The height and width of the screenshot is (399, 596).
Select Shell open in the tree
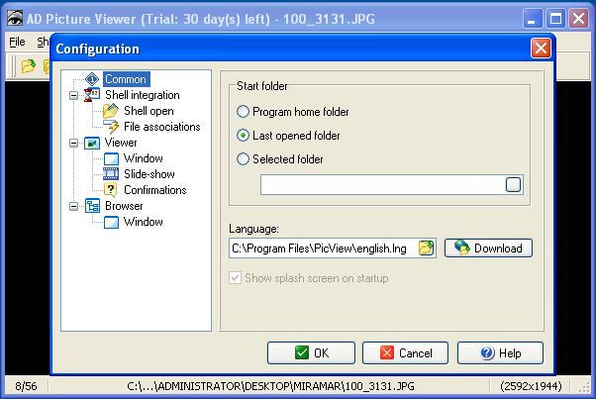click(x=149, y=111)
